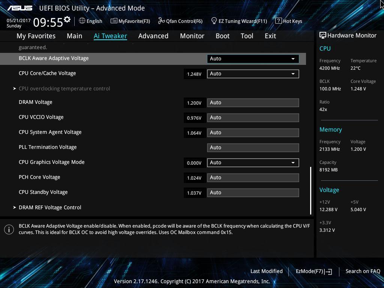This screenshot has height=288, width=384.
Task: Open the BCLK Aware Adaptive Voltage dropdown
Action: point(253,59)
